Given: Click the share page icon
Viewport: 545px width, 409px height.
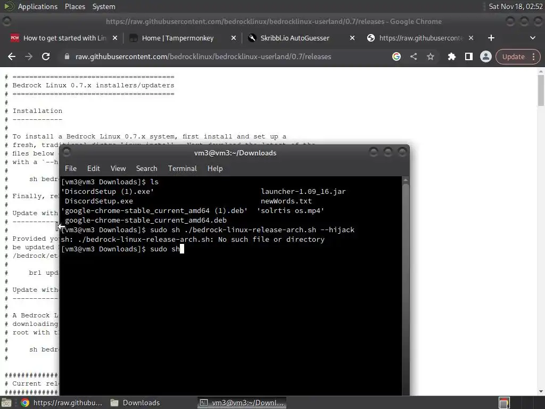Looking at the screenshot, I should pyautogui.click(x=413, y=56).
